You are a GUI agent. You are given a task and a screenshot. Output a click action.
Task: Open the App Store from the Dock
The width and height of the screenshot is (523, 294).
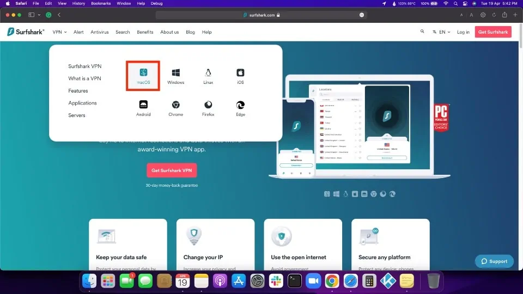pos(239,281)
